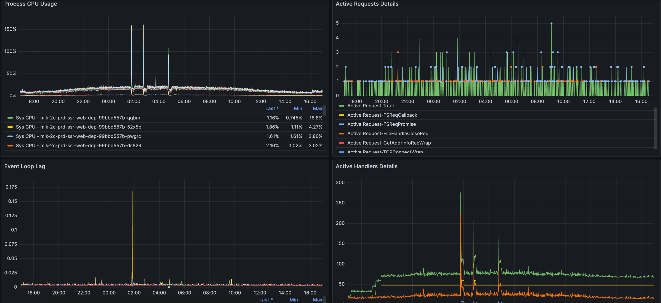Image resolution: width=661 pixels, height=303 pixels.
Task: Toggle Active Request-FSReqPromise series in legend
Action: tap(381, 124)
